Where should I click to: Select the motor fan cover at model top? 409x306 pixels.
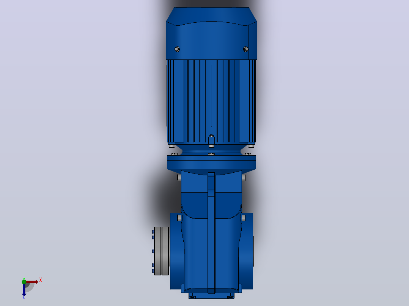pyautogui.click(x=211, y=33)
